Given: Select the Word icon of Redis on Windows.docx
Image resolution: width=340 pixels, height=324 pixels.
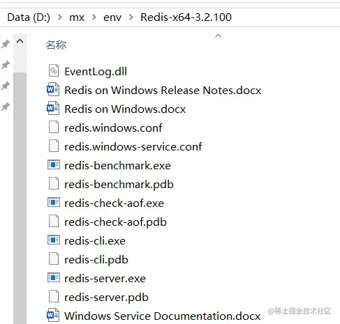Looking at the screenshot, I should 53,108.
